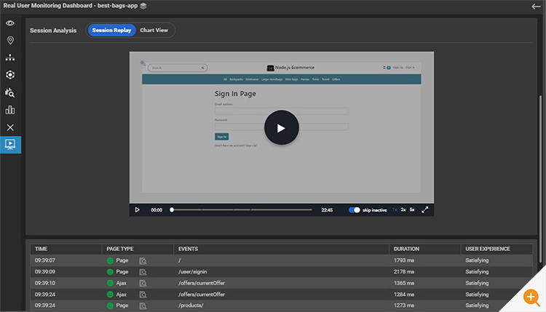Click the 1365 ms duration cell
546x312 pixels.
click(404, 283)
